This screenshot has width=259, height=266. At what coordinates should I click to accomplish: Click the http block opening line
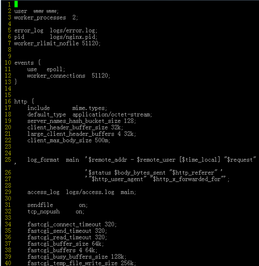[24, 102]
